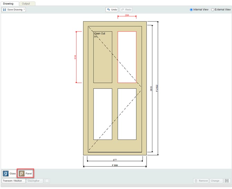Click the Save Drawing disk icon
Screen dimensions: 232x189
click(5, 10)
